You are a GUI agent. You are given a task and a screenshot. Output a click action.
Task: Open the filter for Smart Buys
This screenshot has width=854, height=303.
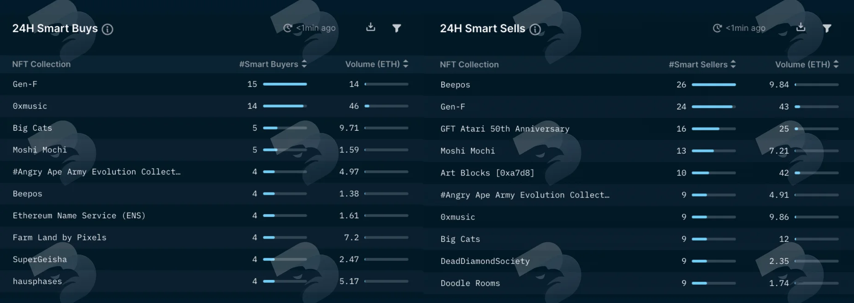pyautogui.click(x=397, y=28)
